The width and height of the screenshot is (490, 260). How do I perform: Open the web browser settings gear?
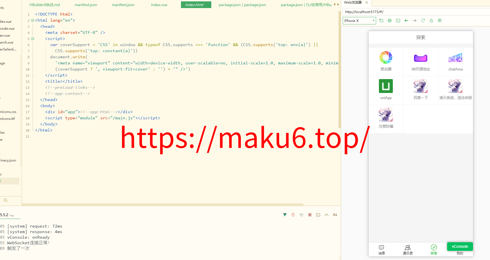click(x=390, y=21)
